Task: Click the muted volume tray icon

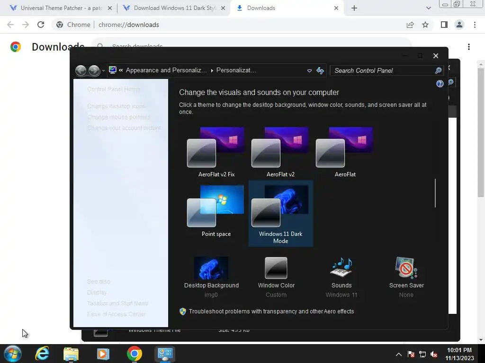Action: click(434, 354)
